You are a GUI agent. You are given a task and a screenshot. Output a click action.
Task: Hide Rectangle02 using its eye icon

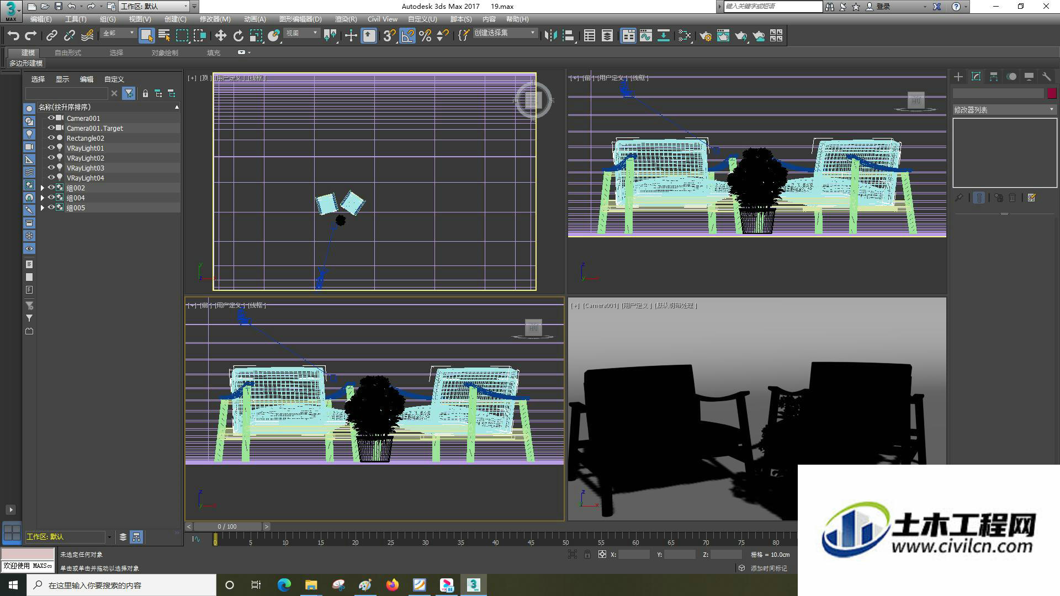click(51, 138)
